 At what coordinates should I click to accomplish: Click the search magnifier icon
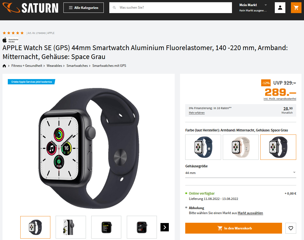tap(114, 8)
